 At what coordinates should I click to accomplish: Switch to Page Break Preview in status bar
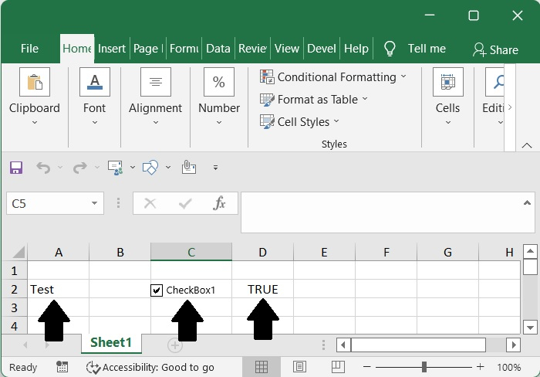[336, 367]
